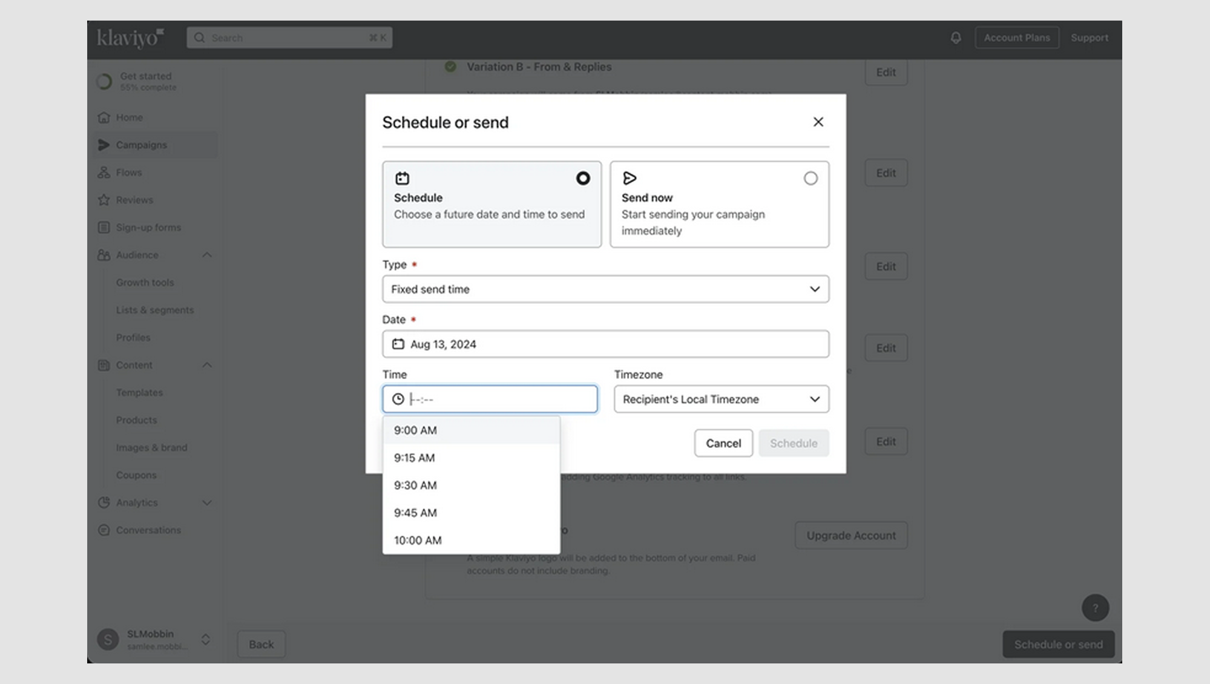Viewport: 1210px width, 684px height.
Task: Select the Schedule radio option
Action: point(582,178)
